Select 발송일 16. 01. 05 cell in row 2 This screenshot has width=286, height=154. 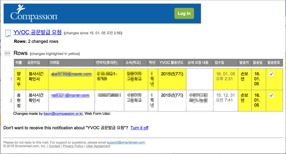click(x=259, y=101)
